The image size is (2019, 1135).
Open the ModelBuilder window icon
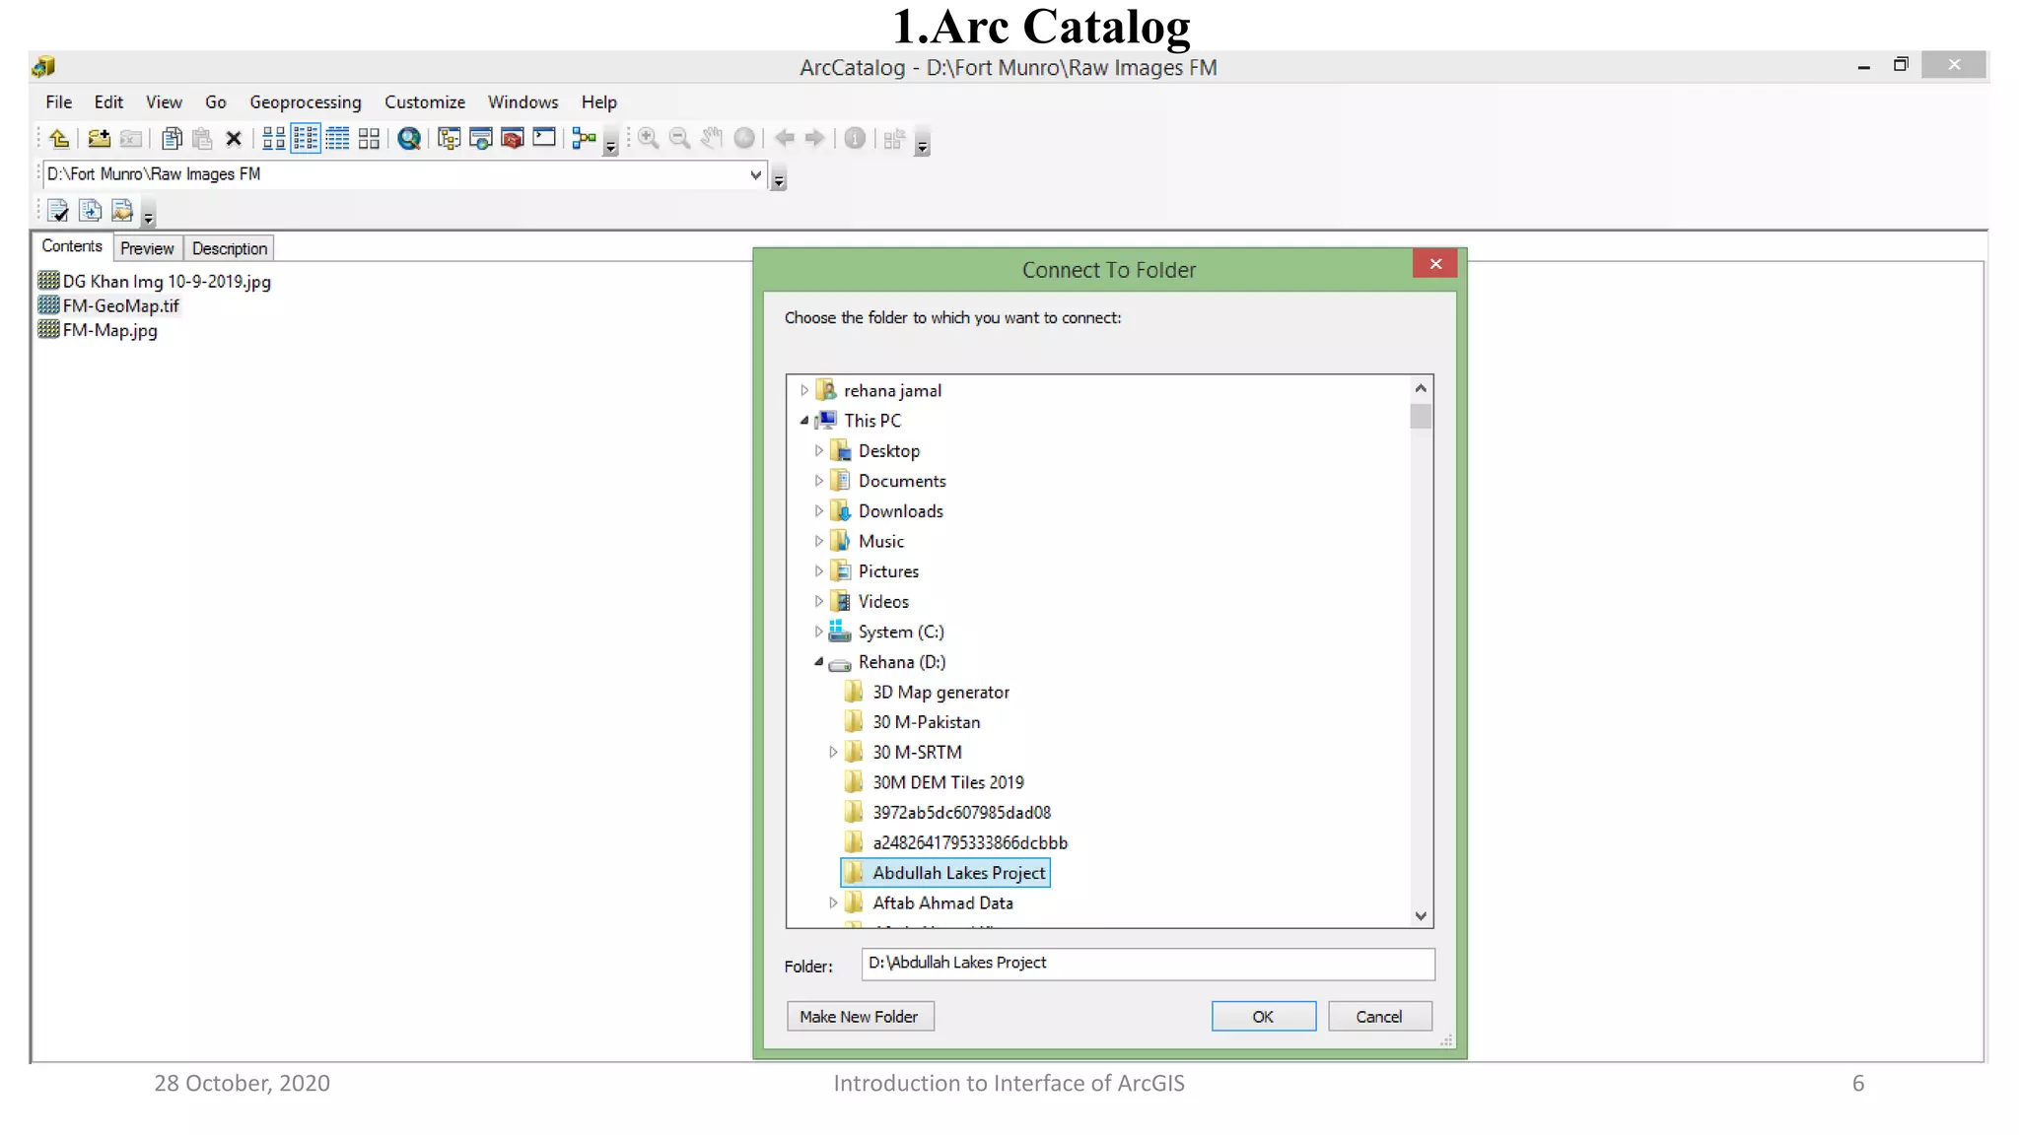point(585,139)
